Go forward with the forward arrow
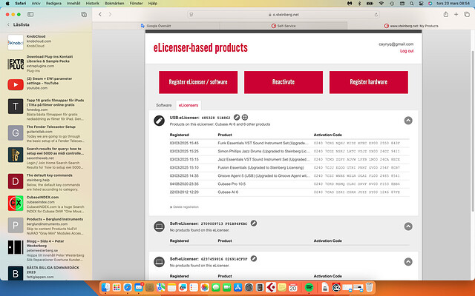 110,14
